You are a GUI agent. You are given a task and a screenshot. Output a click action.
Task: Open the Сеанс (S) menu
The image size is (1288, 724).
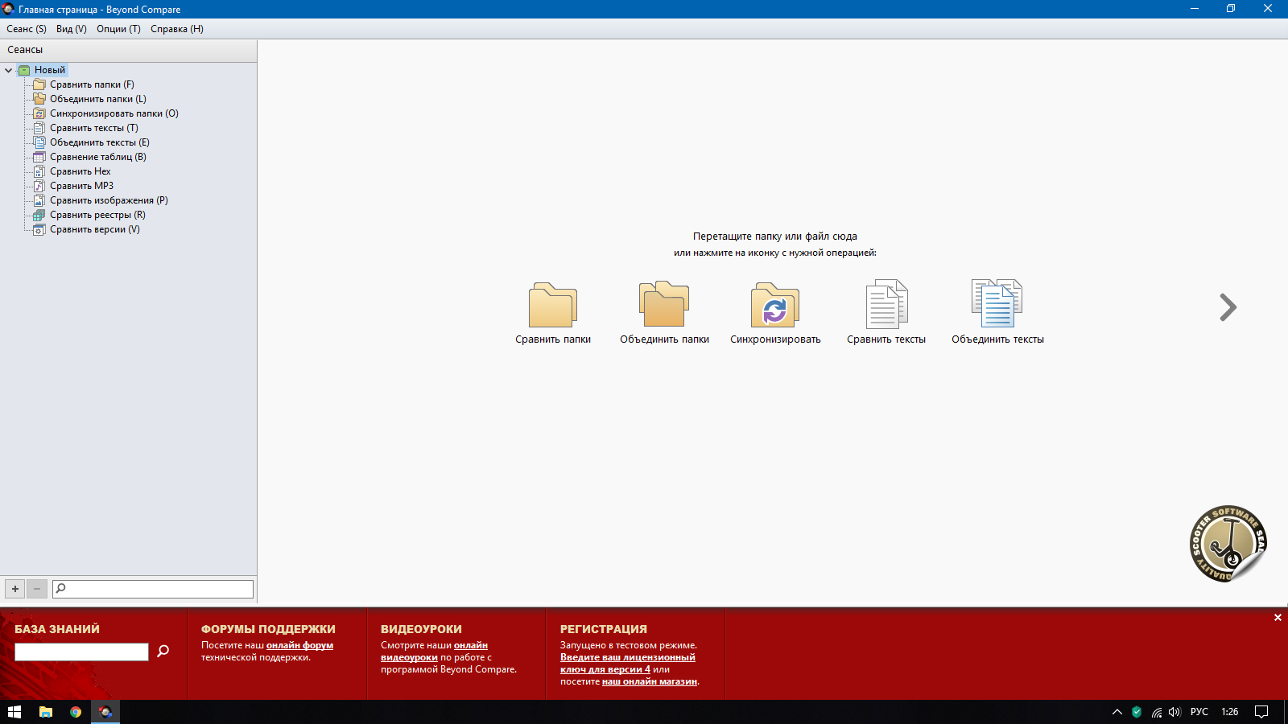click(27, 29)
